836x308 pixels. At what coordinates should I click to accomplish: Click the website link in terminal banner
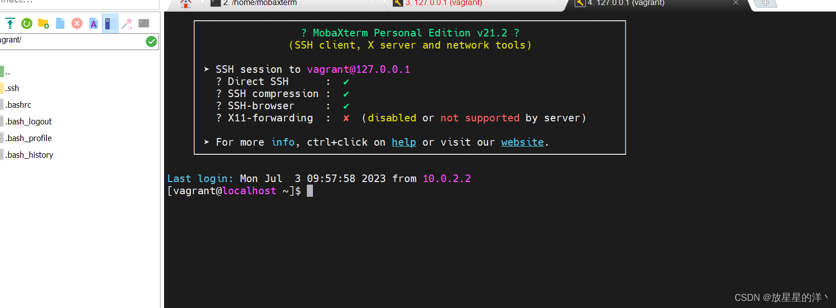coord(522,142)
